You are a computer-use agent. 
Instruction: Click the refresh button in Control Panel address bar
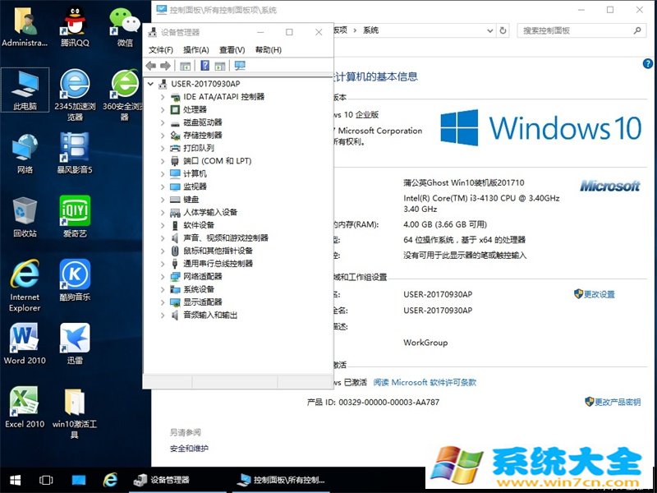[503, 30]
